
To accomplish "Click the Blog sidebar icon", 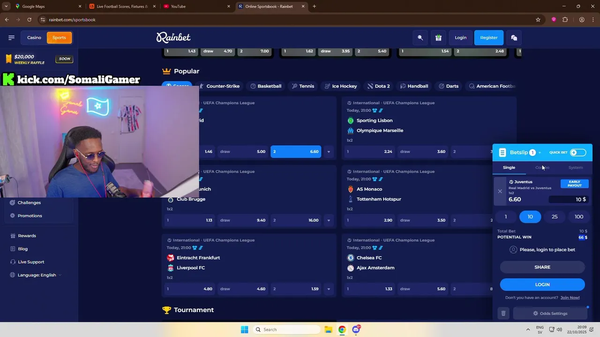I will pyautogui.click(x=13, y=249).
